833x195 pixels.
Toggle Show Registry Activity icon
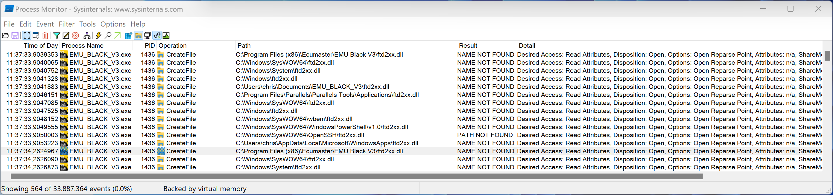(x=129, y=35)
